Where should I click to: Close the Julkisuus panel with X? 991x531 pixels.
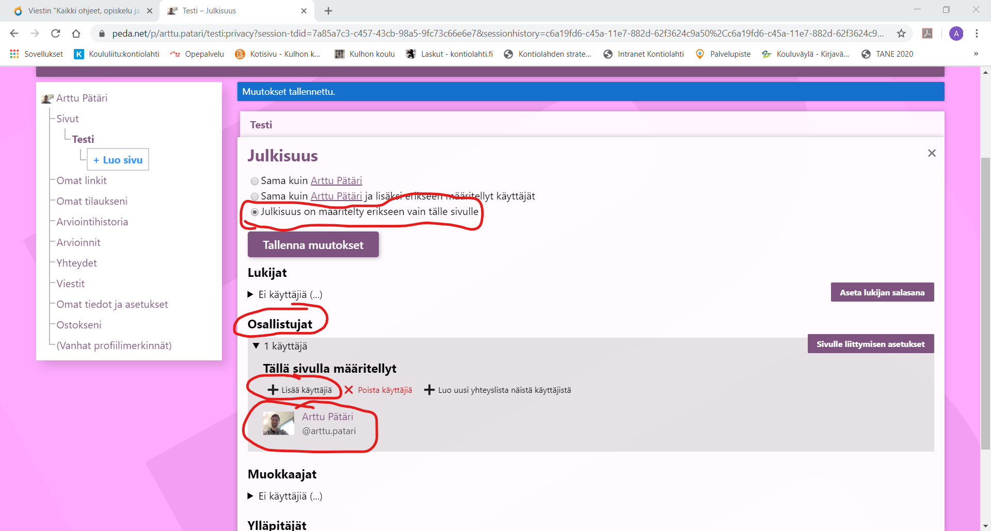(x=932, y=153)
